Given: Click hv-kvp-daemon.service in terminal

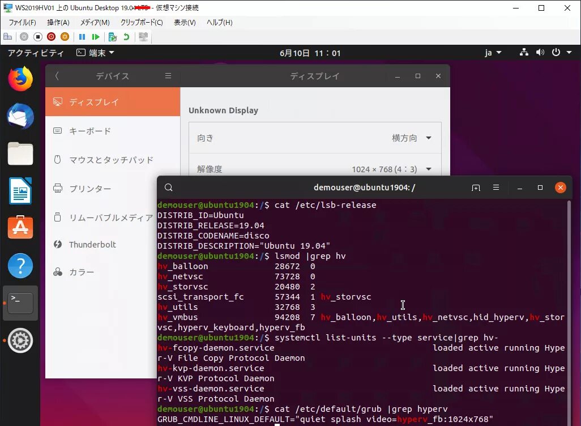Looking at the screenshot, I should click(211, 368).
